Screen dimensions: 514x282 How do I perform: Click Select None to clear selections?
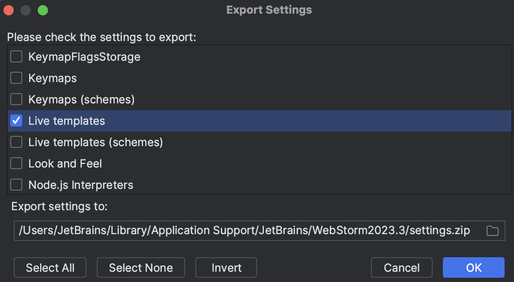coord(140,267)
